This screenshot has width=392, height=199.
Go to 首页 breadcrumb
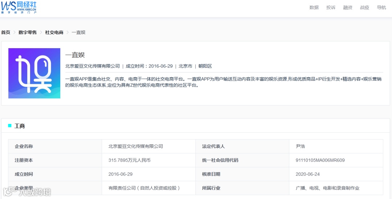tap(6, 33)
